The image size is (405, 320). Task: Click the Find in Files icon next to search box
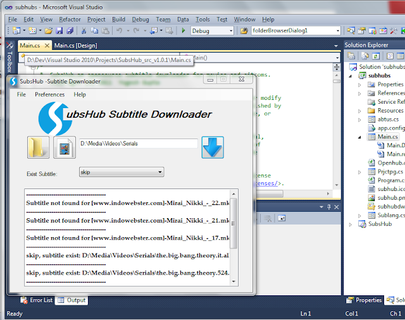point(244,31)
